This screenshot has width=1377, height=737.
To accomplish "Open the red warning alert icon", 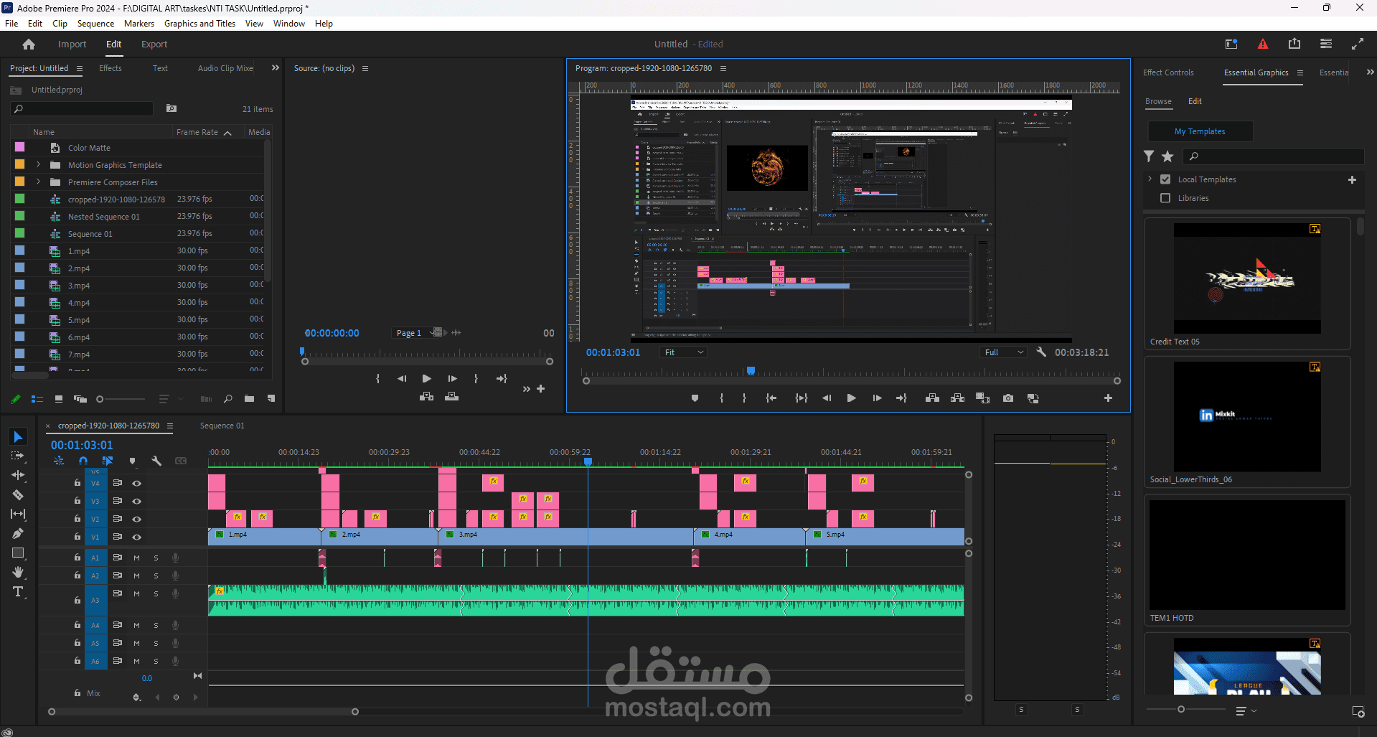I will (1263, 44).
